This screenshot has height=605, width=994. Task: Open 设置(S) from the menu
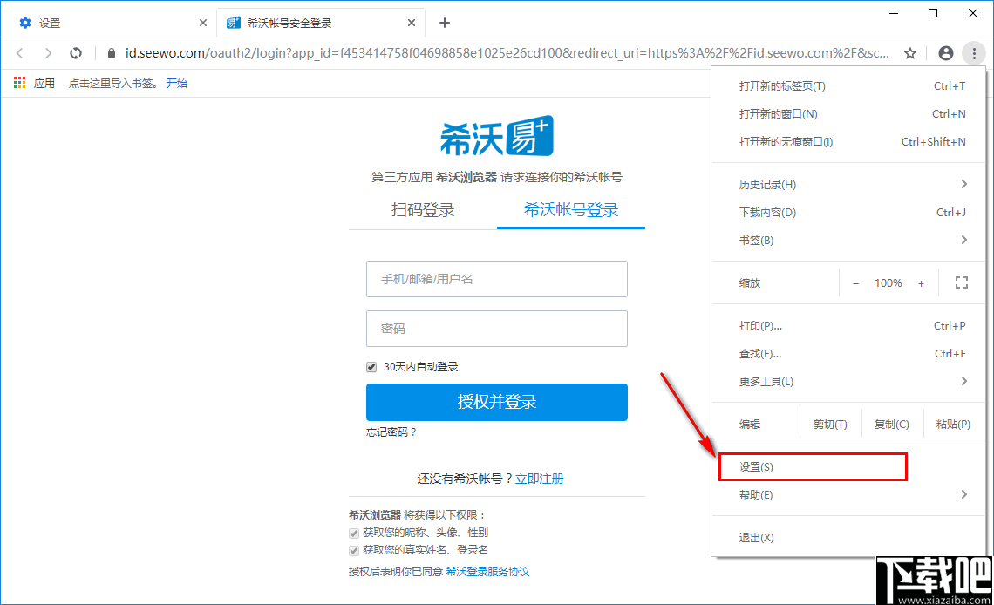point(849,467)
